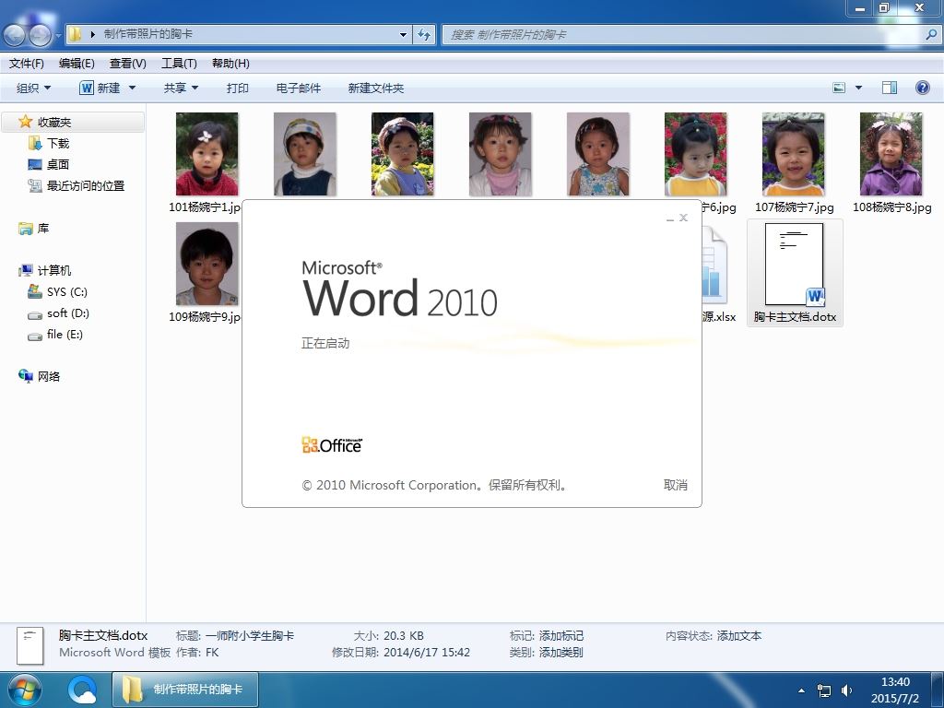Click the Explorer forward navigation arrow
Screen dimensions: 944x708
[40, 35]
